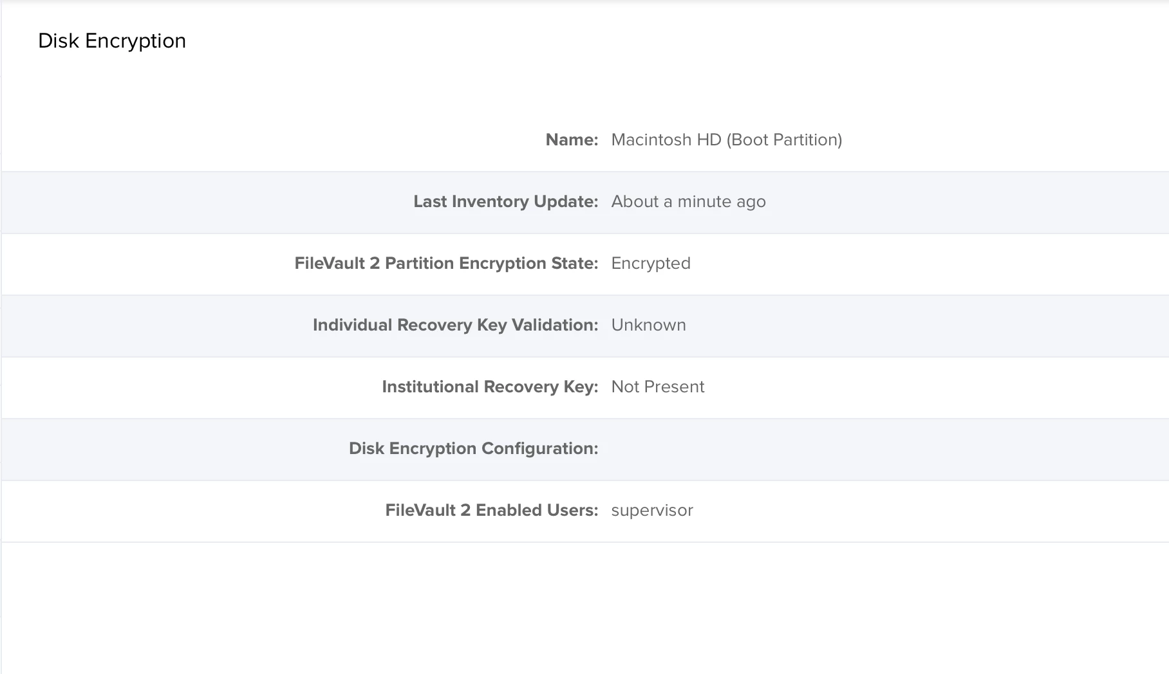The height and width of the screenshot is (674, 1169).
Task: Select the Institutional Recovery Key label
Action: (x=490, y=387)
